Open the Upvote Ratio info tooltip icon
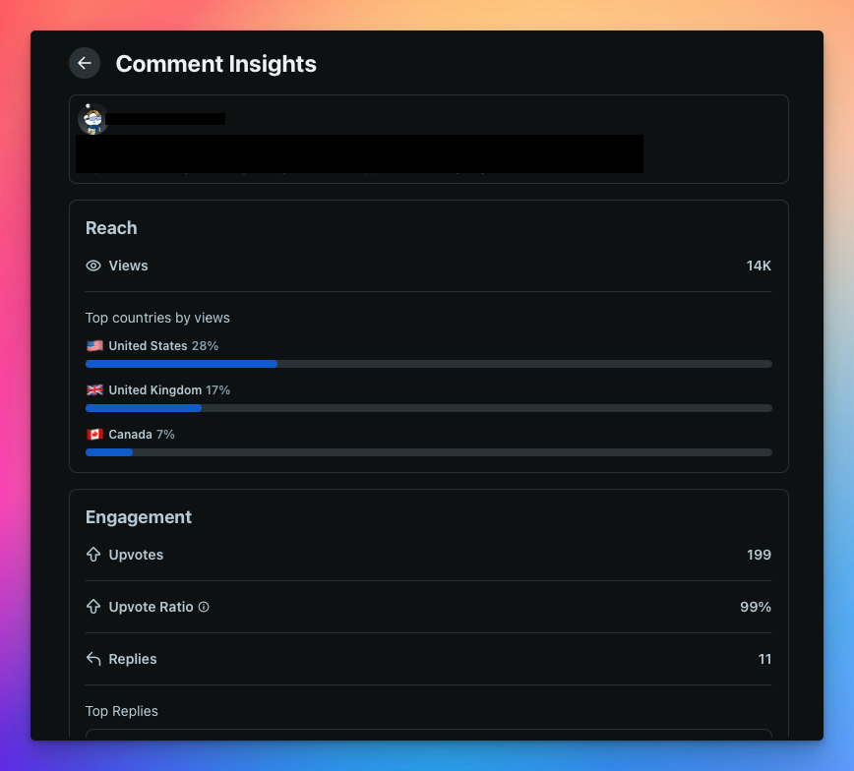854x771 pixels. (x=204, y=607)
